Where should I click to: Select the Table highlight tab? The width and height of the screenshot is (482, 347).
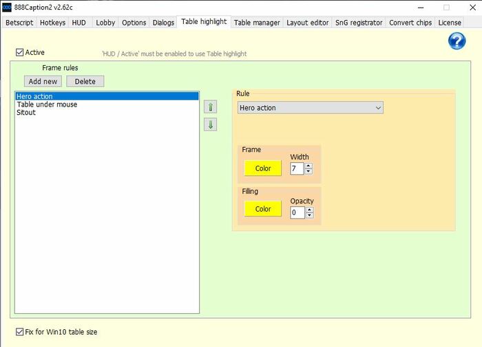click(204, 22)
